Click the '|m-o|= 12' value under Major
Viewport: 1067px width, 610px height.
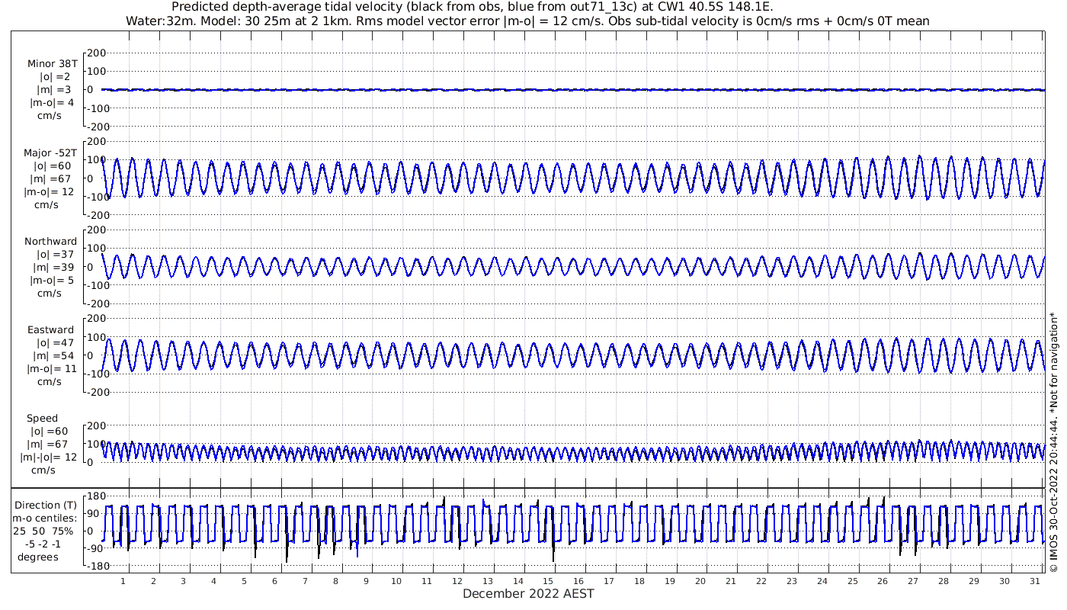(50, 191)
